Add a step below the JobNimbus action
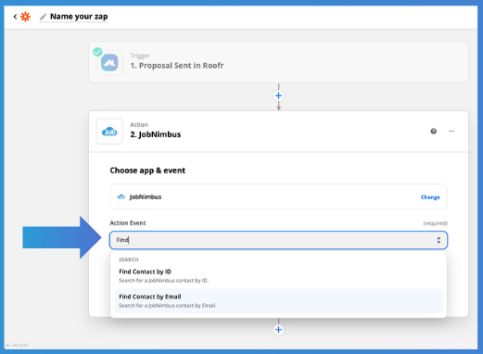 [278, 330]
